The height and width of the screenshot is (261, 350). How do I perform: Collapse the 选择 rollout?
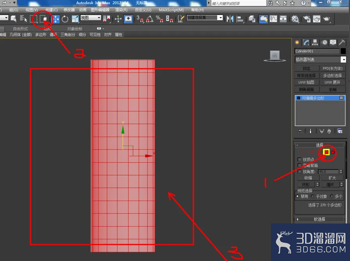[320, 145]
